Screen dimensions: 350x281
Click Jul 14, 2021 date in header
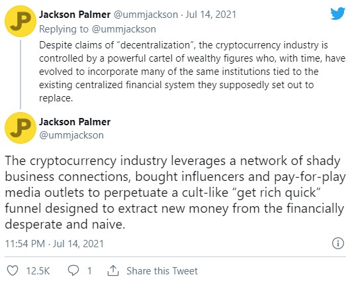click(x=210, y=15)
